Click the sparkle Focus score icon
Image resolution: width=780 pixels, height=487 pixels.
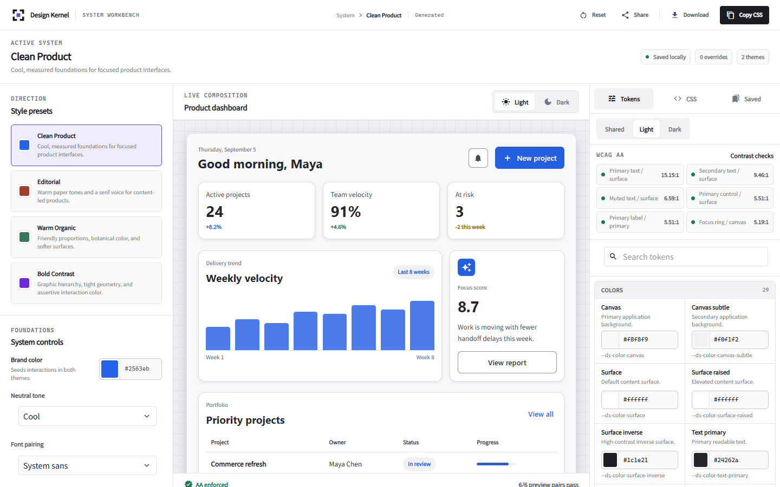click(466, 267)
